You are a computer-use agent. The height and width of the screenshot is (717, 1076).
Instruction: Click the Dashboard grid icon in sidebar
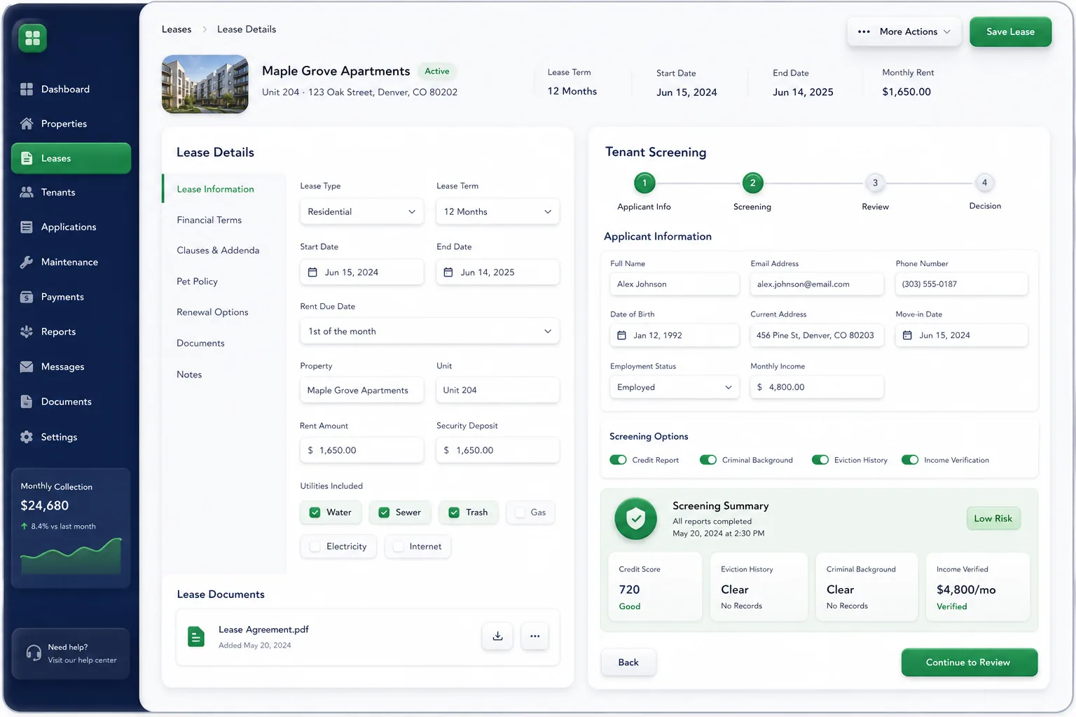(x=27, y=89)
